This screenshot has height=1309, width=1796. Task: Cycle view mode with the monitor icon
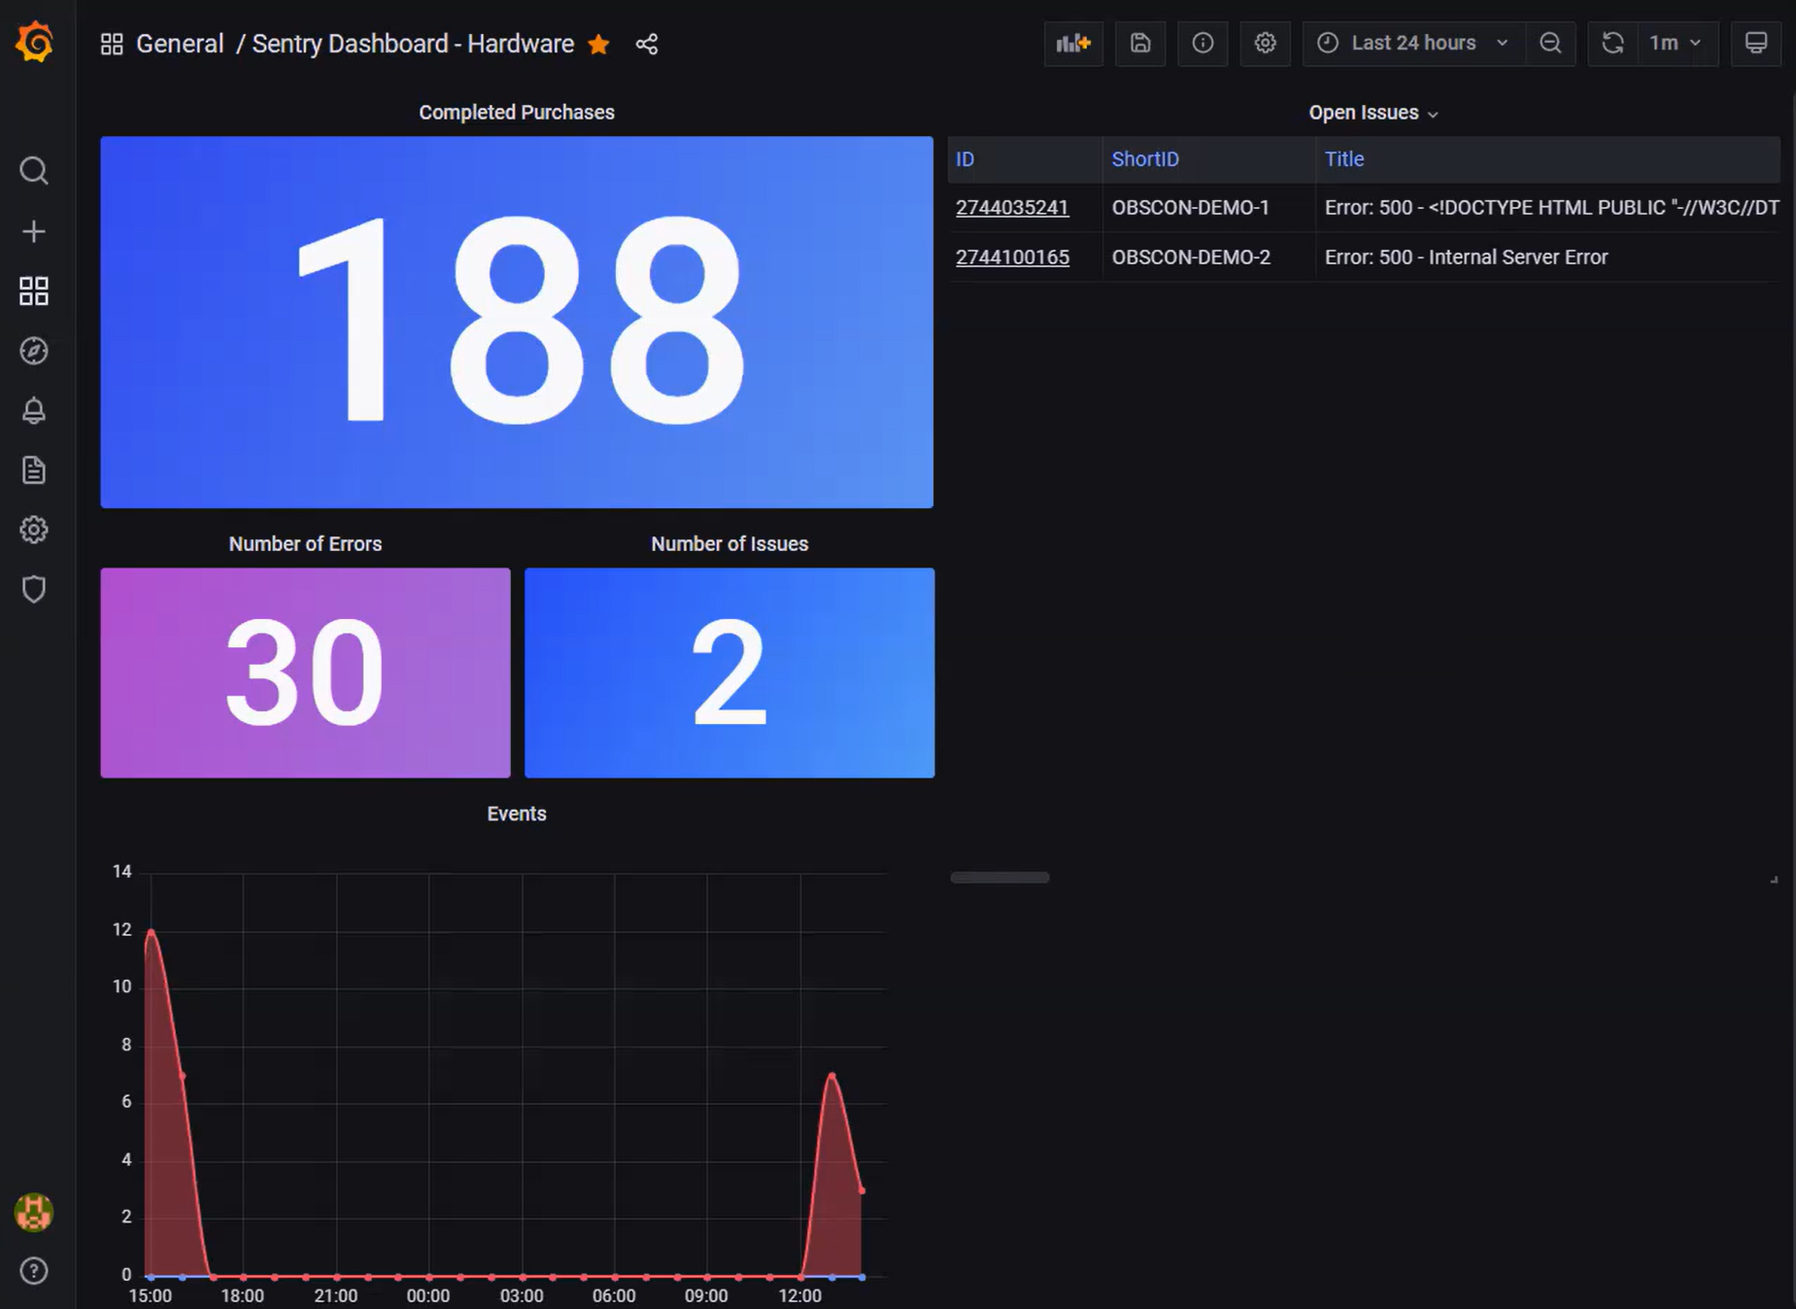point(1756,43)
